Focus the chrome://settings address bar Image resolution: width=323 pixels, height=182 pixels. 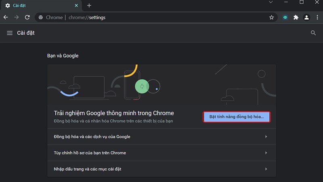(x=156, y=17)
